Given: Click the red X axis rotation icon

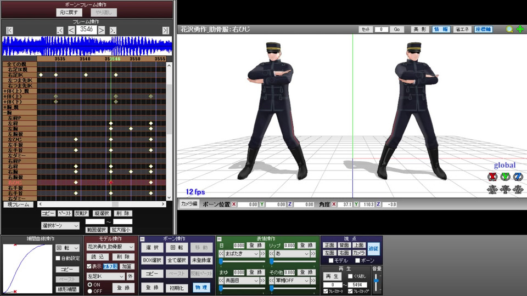Looking at the screenshot, I should tap(492, 177).
